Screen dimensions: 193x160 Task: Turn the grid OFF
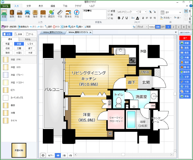pyautogui.click(x=163, y=27)
